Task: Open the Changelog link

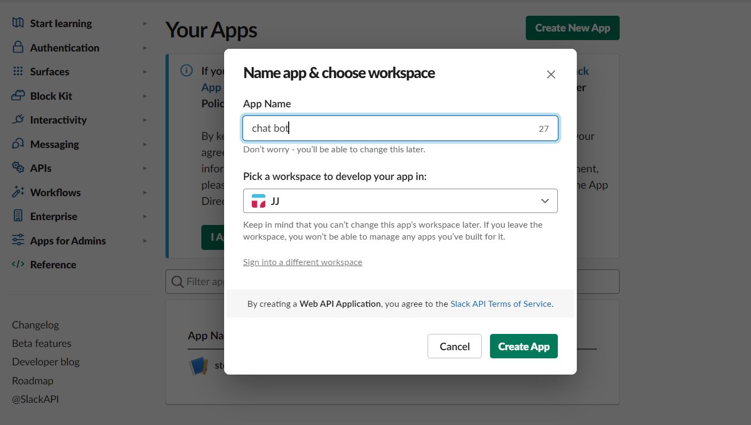Action: point(35,325)
